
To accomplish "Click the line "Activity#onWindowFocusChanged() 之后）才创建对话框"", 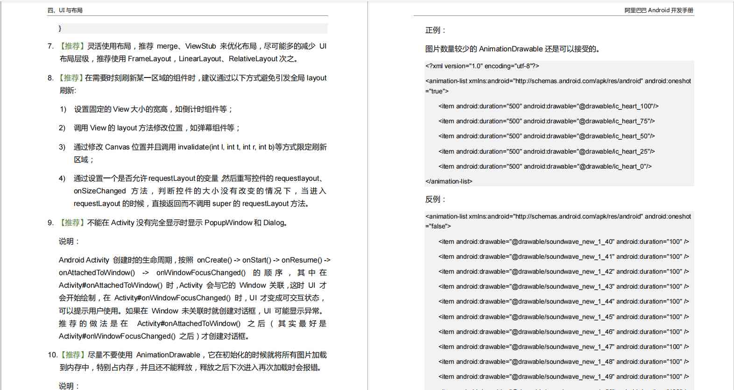I will click(155, 336).
